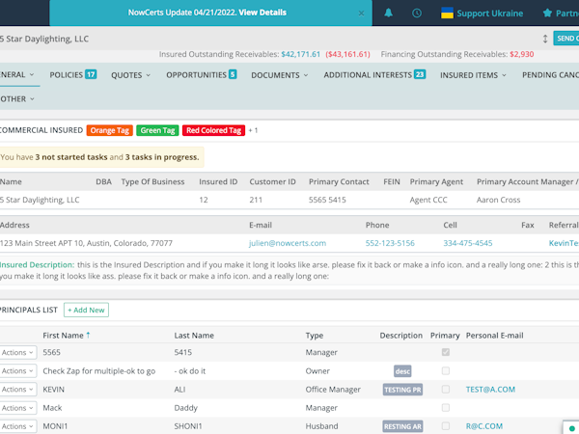
Task: Click the $42,171.61 receivables amount
Action: tap(300, 54)
